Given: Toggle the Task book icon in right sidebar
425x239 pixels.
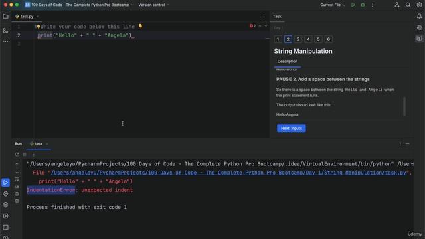Looking at the screenshot, I should tap(419, 39).
